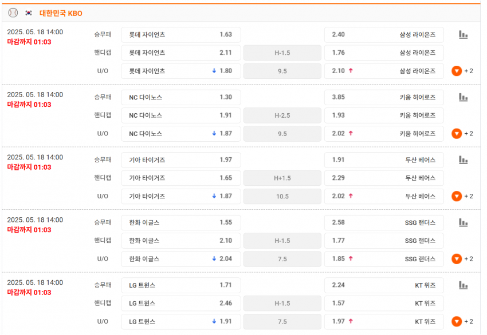Bet Kia Tigers win at 1.97
Screen dimensions: 487x335
coord(180,160)
